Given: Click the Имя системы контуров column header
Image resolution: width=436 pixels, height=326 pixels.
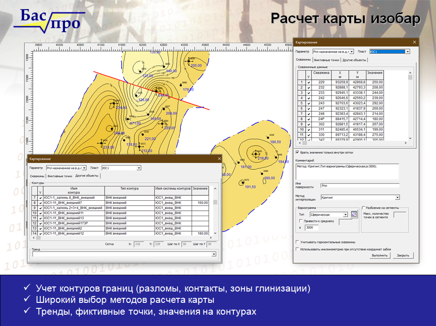Looking at the screenshot, I should click(x=173, y=191).
